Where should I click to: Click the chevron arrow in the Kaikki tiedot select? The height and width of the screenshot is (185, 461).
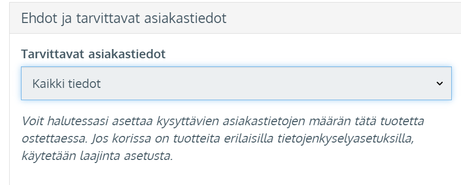(x=439, y=84)
